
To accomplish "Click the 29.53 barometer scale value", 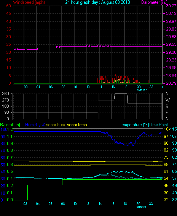I will (171, 45).
